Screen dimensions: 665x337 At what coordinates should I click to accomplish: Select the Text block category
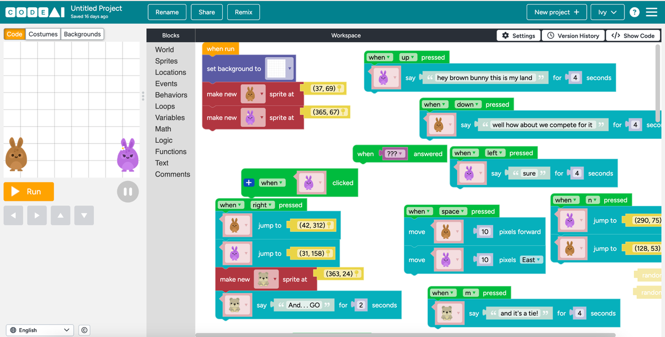[x=162, y=163]
